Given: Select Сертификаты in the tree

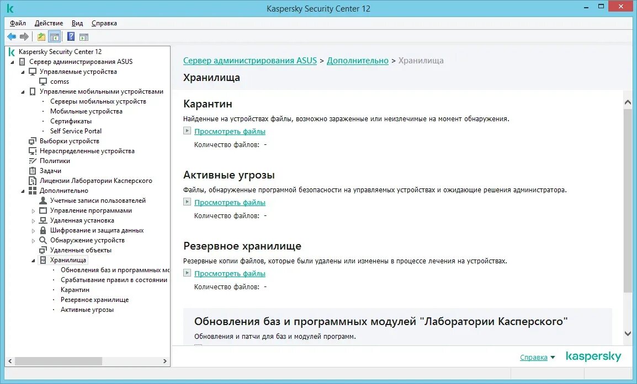Looking at the screenshot, I should pyautogui.click(x=71, y=121).
